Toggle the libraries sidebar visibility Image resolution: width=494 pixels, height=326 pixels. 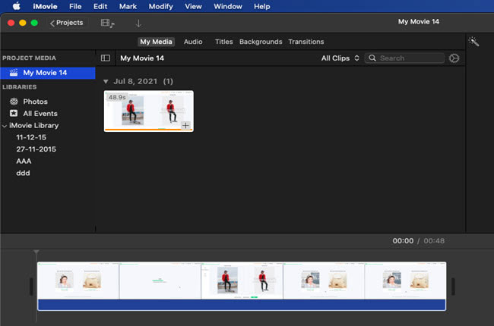pos(106,58)
